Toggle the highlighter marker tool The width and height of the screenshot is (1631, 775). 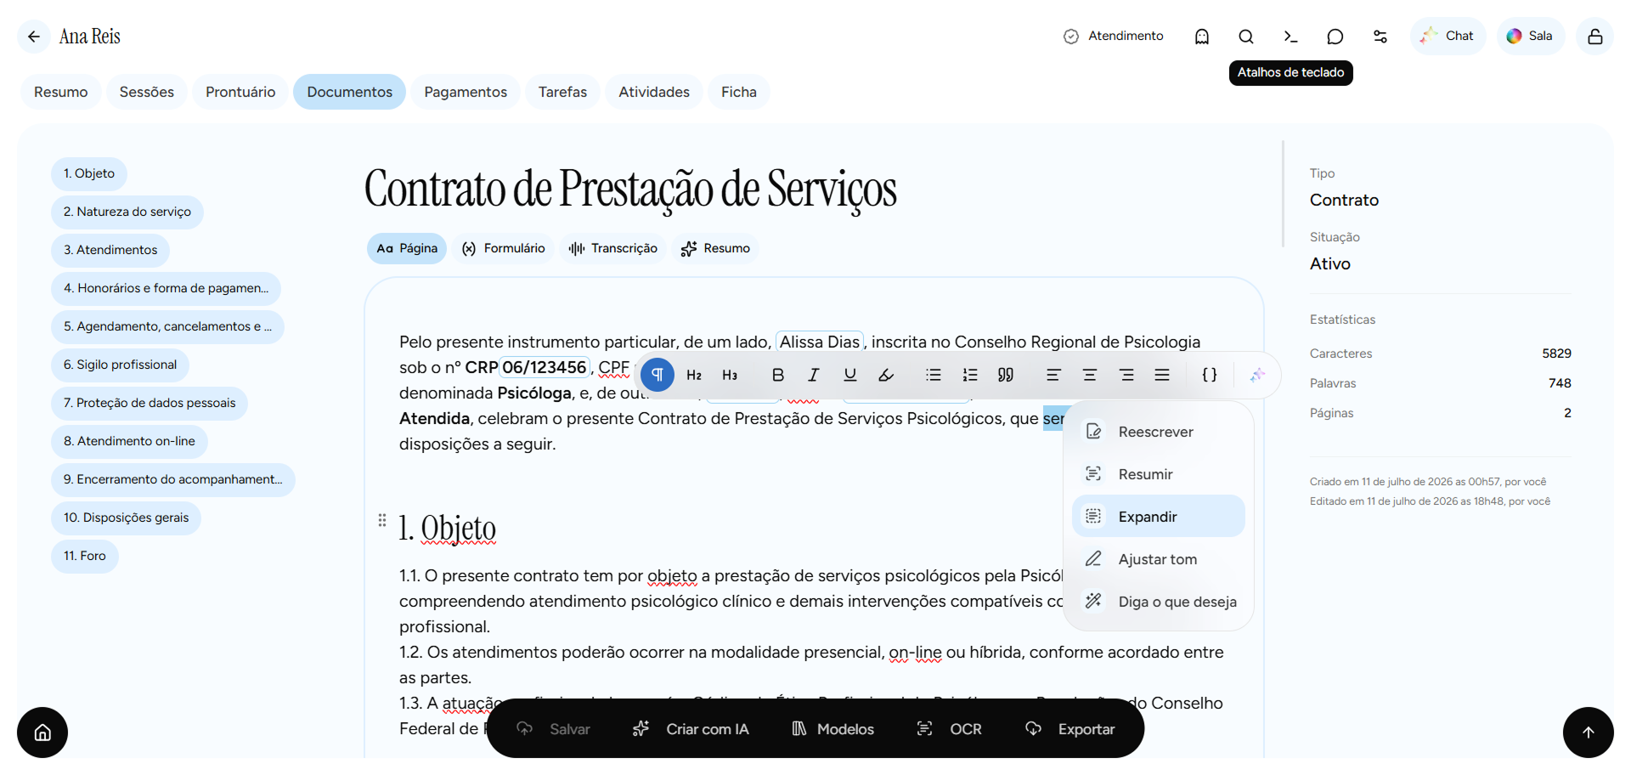pos(886,375)
